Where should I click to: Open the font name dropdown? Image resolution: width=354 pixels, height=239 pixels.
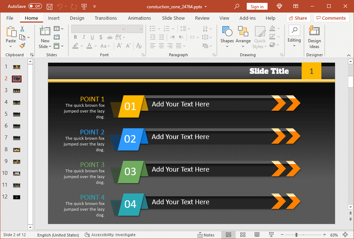[123, 29]
